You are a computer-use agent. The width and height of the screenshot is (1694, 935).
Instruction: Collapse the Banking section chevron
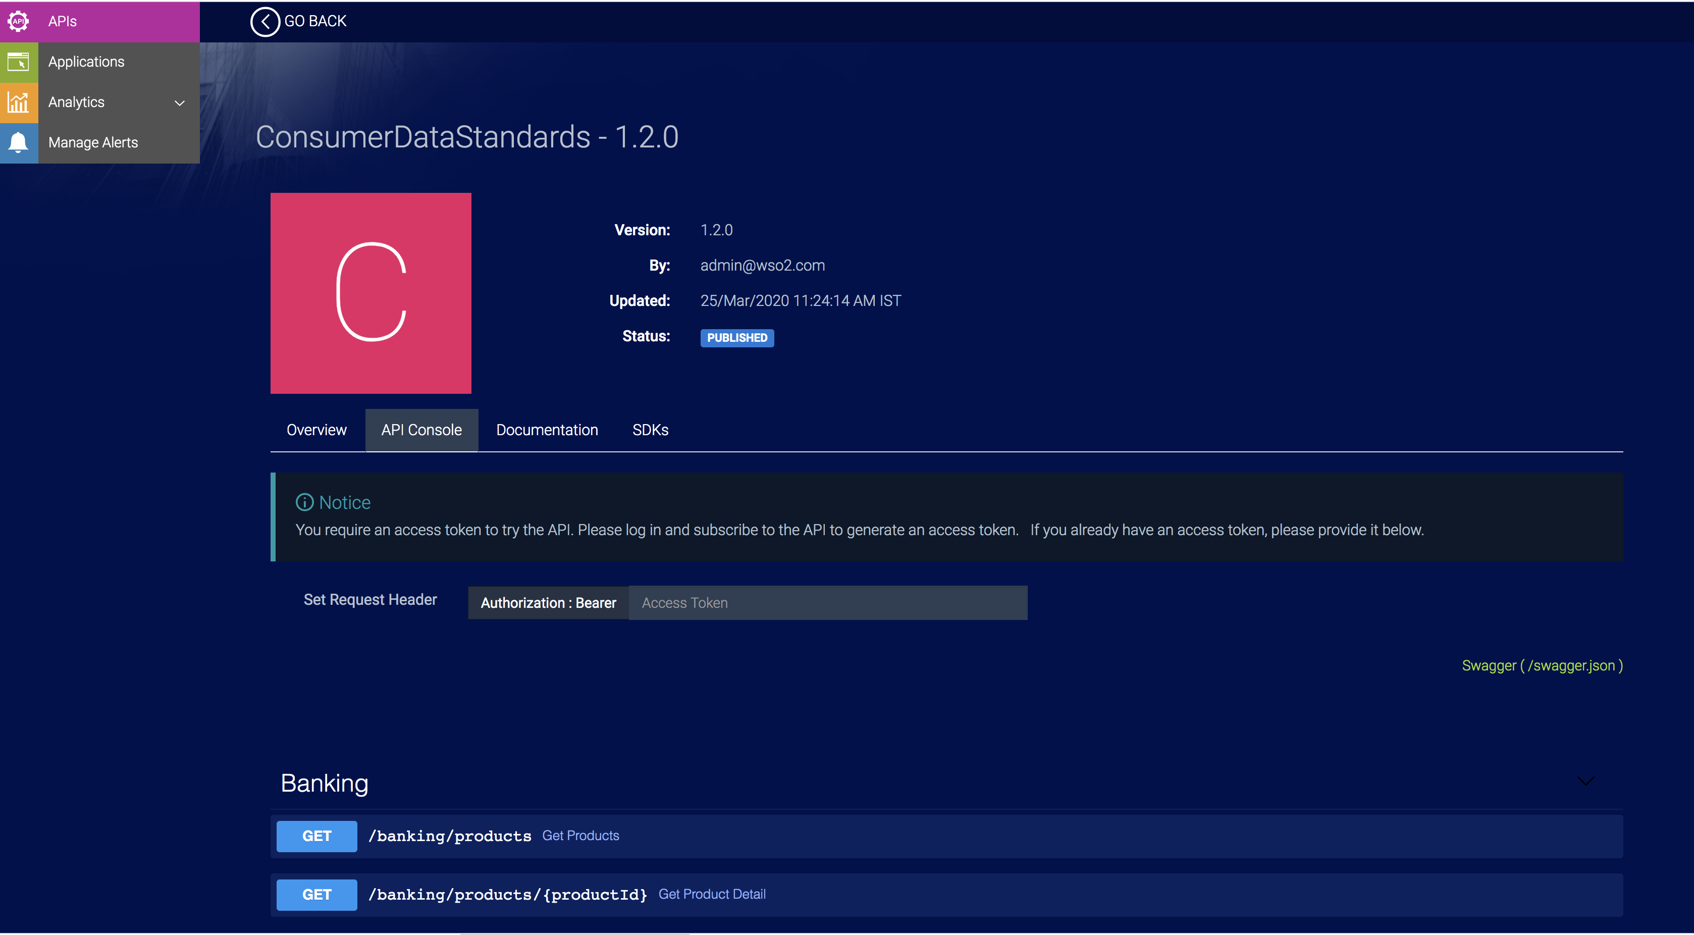1585,781
